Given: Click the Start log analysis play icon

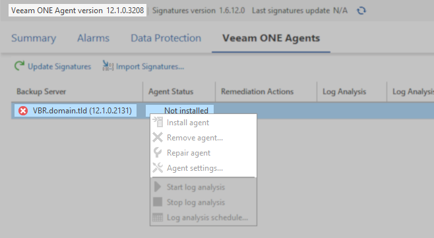Looking at the screenshot, I should coord(158,187).
